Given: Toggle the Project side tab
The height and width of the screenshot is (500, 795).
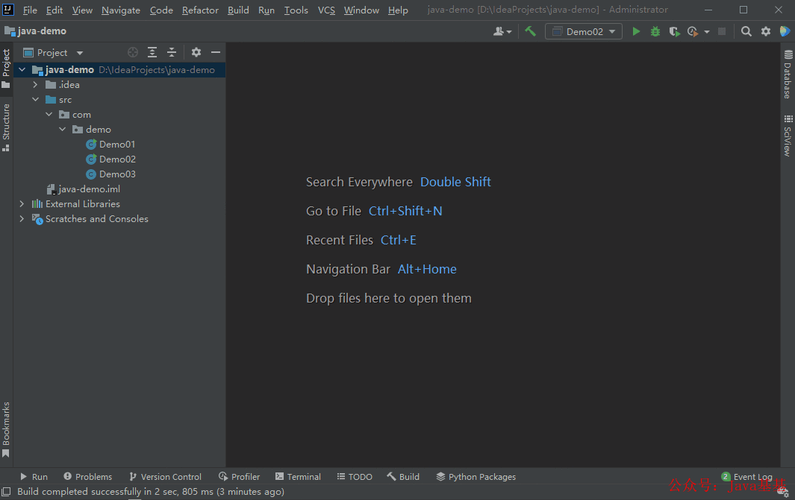Looking at the screenshot, I should [x=6, y=69].
